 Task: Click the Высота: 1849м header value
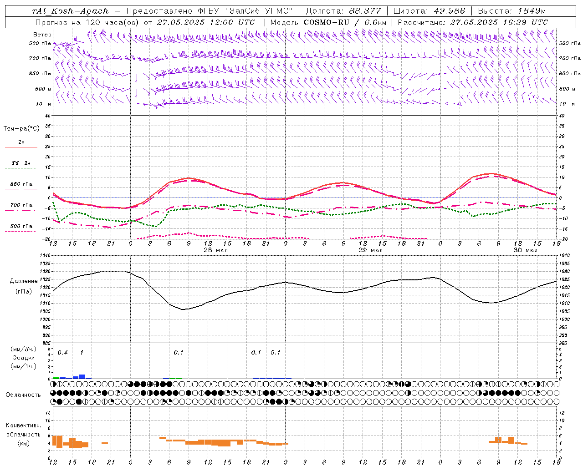[x=511, y=11]
